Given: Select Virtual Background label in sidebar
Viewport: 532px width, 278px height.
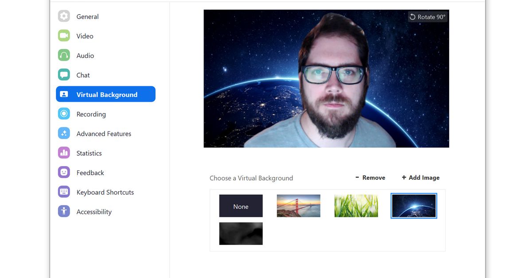Looking at the screenshot, I should 107,94.
